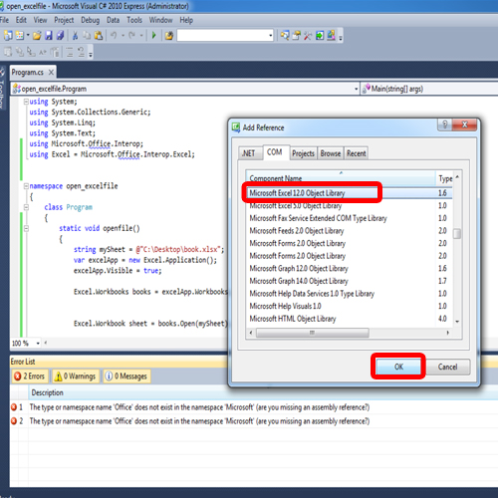This screenshot has width=498, height=498.
Task: Open text editor toolbar options overflow arrow
Action: tap(91, 54)
